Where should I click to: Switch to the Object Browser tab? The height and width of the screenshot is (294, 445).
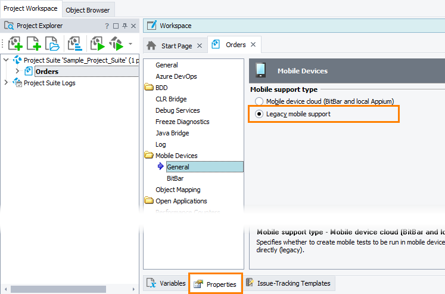point(88,10)
